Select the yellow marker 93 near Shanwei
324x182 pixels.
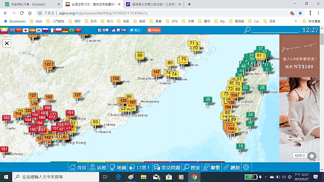95,122
